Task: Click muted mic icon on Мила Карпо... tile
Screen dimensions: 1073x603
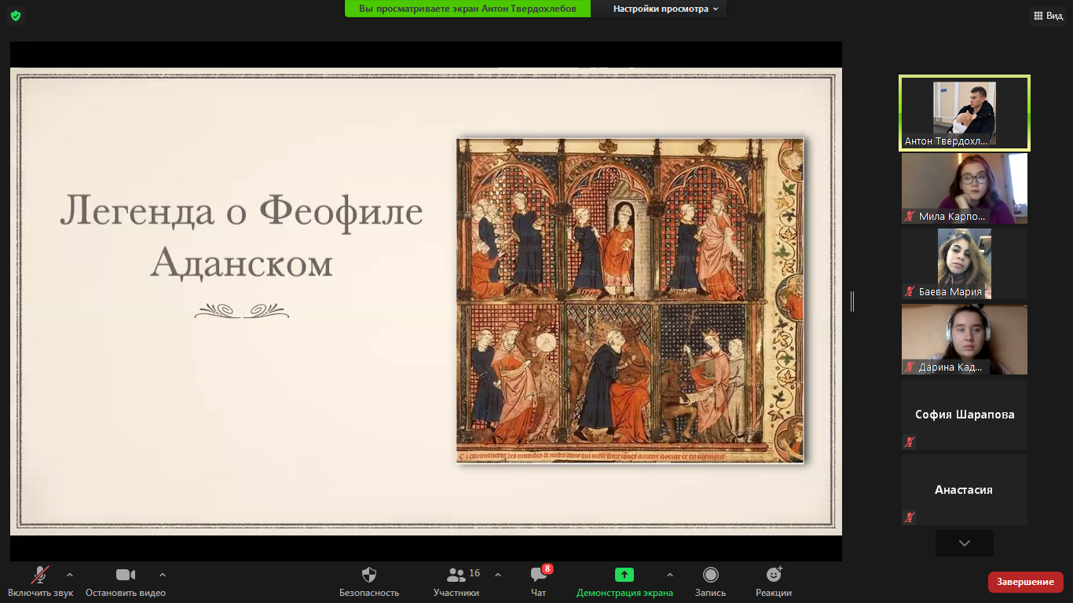Action: click(910, 216)
